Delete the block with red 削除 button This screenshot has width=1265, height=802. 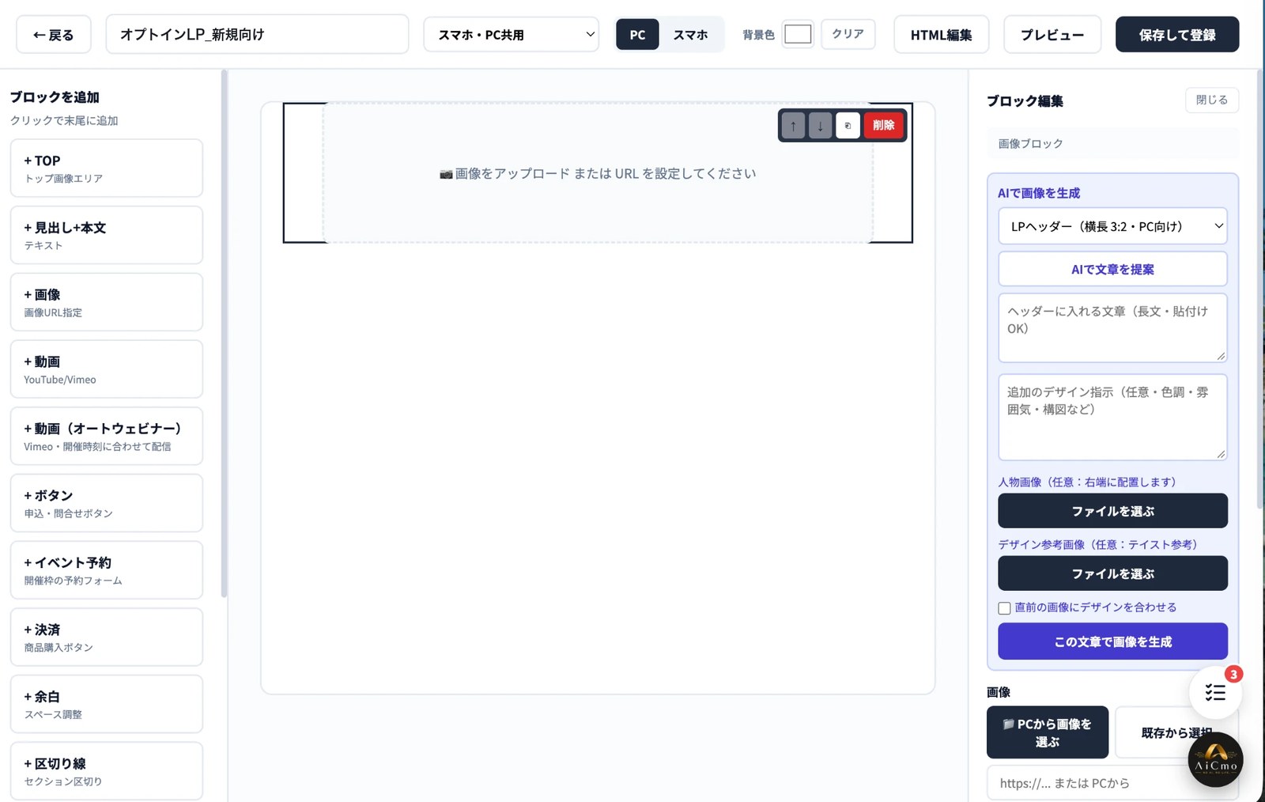[x=883, y=126]
